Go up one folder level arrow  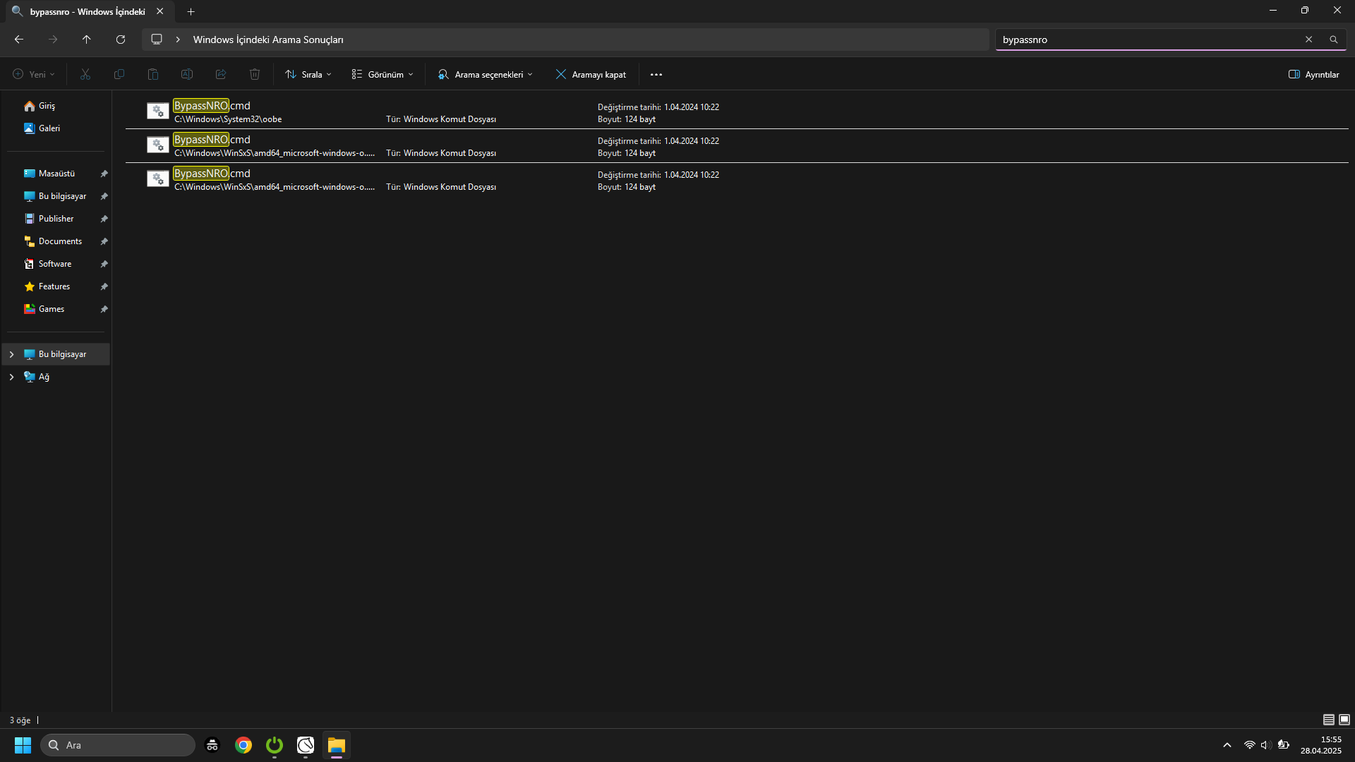click(x=87, y=40)
